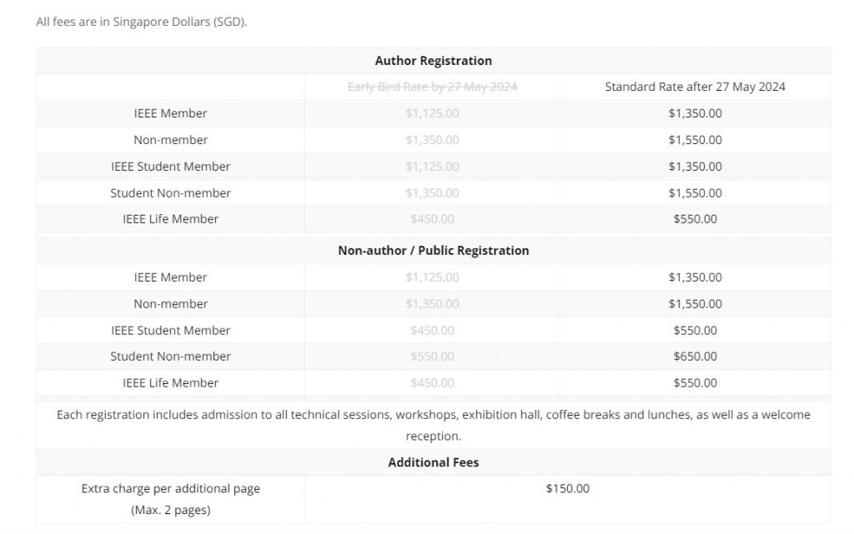Select the 'Non-author / Public Registration' section heading

pos(433,250)
